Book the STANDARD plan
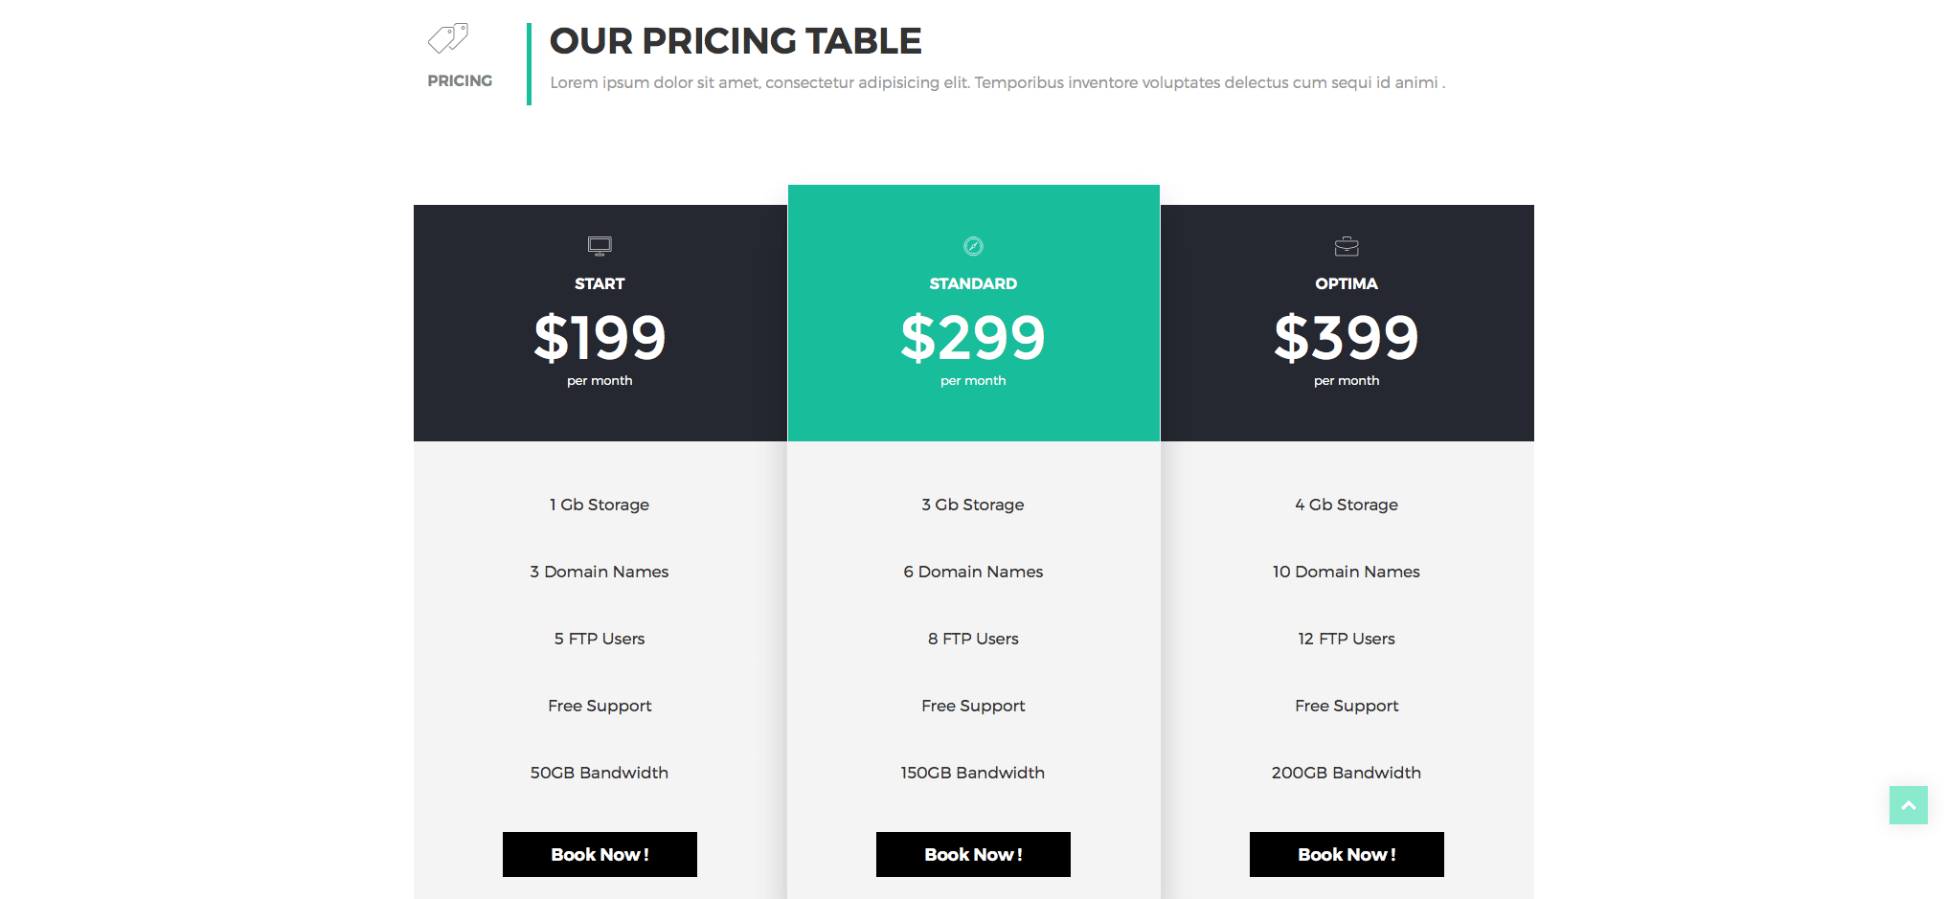Screen dimensions: 1947x899 click(x=973, y=854)
